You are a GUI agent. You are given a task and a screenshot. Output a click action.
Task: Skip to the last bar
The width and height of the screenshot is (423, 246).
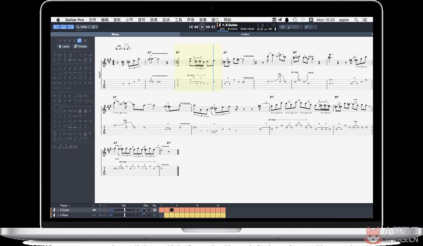(x=213, y=27)
